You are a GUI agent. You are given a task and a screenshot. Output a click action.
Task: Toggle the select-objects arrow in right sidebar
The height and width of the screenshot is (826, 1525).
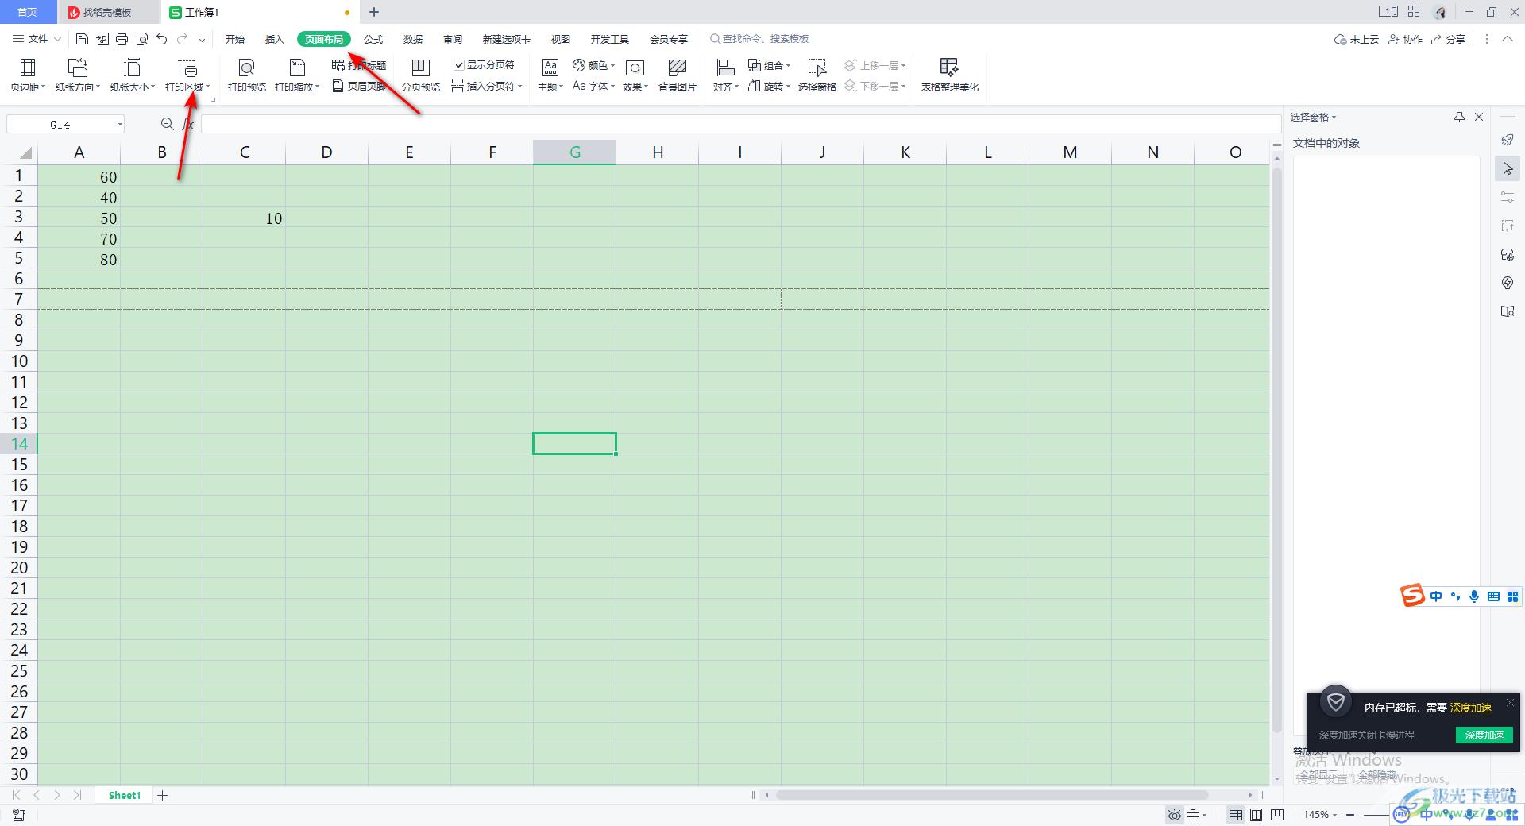[x=1508, y=168]
